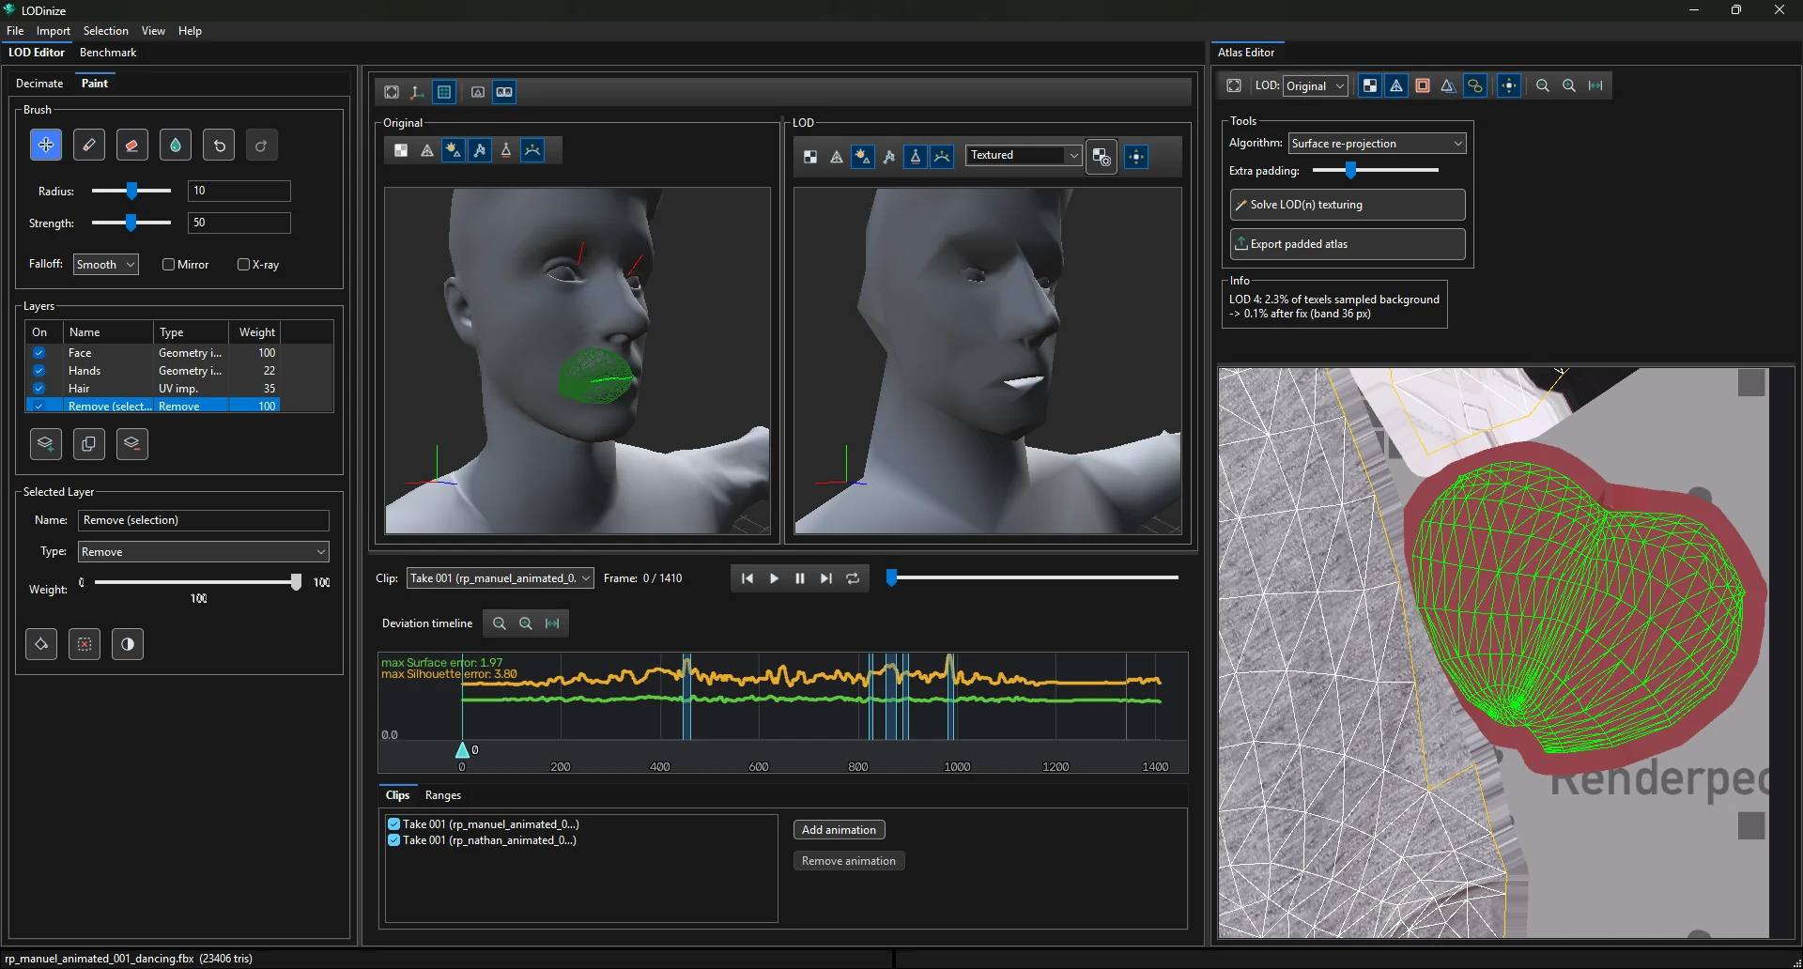The height and width of the screenshot is (969, 1803).
Task: Enable the X-ray checkbox
Action: [x=243, y=265]
